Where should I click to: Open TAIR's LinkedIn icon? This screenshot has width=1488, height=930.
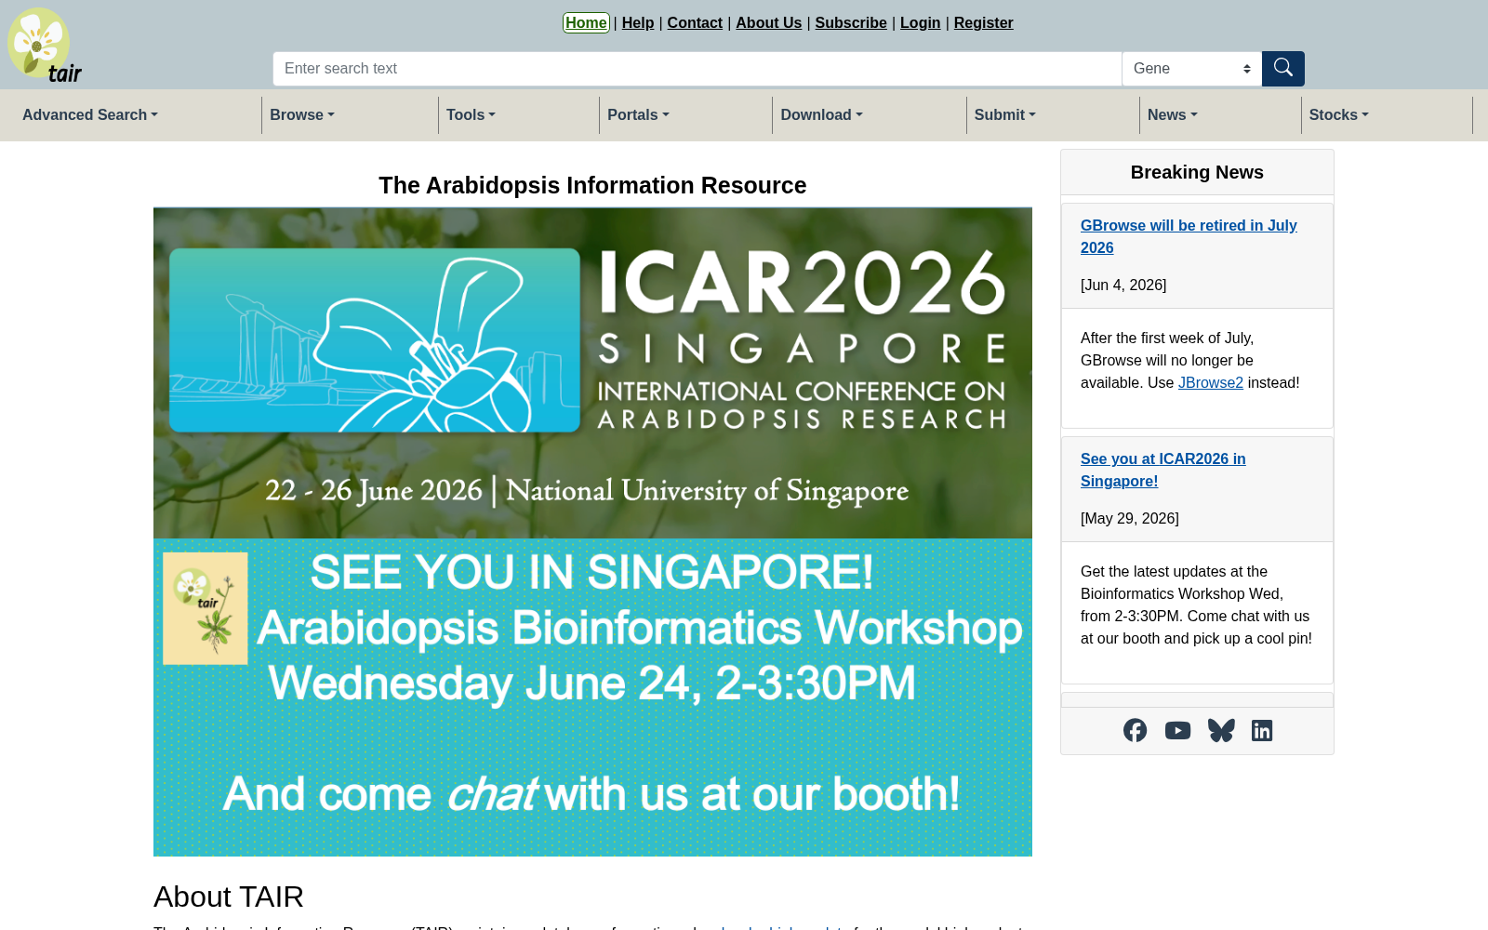(x=1262, y=730)
